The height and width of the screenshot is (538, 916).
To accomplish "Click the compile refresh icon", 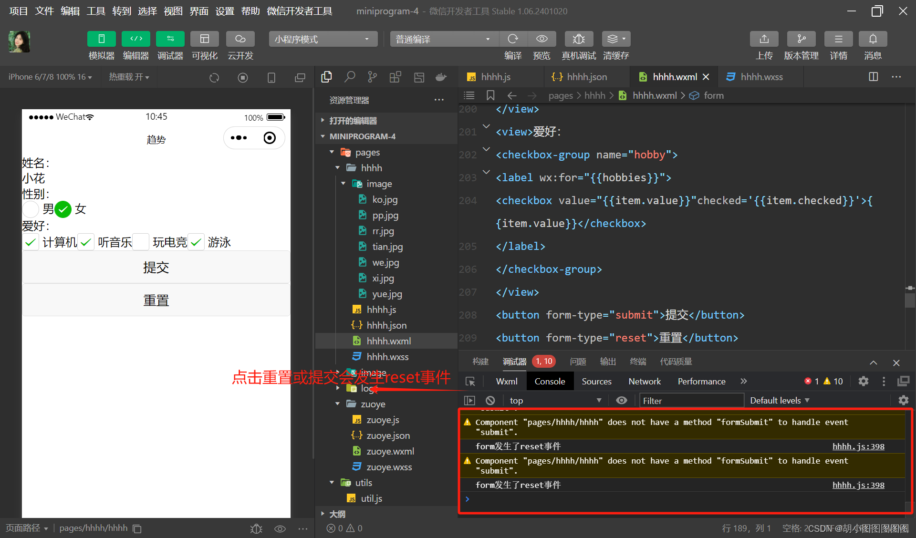I will 513,39.
